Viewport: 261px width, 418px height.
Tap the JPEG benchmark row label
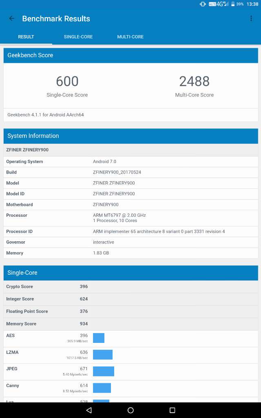(x=12, y=369)
